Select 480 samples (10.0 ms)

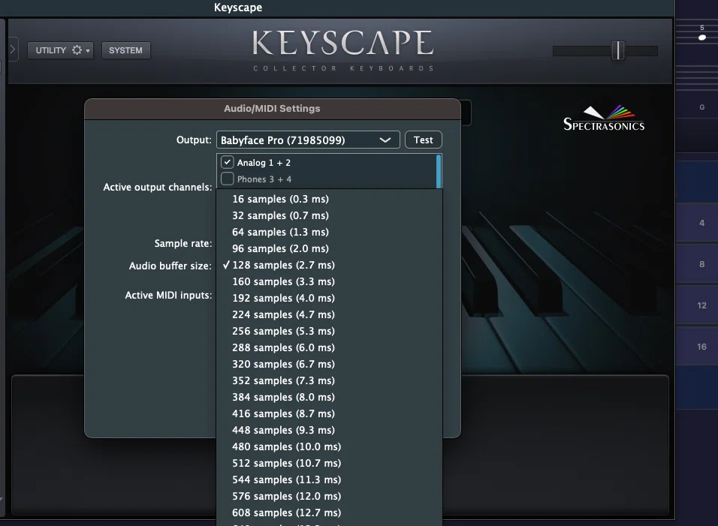(x=329, y=446)
